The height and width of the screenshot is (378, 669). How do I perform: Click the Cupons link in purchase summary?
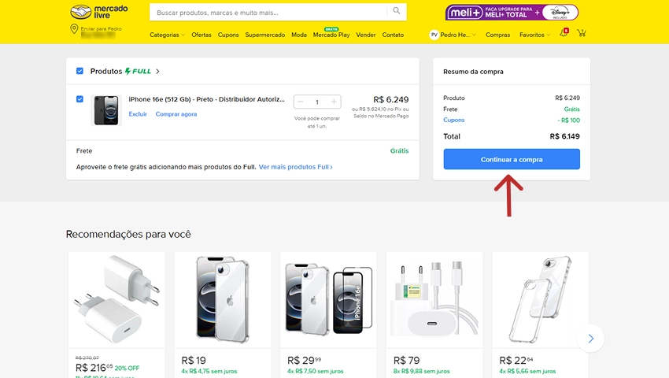click(453, 120)
